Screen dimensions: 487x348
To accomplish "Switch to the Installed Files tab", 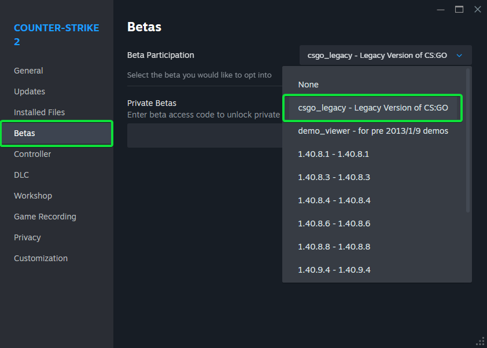I will click(39, 112).
